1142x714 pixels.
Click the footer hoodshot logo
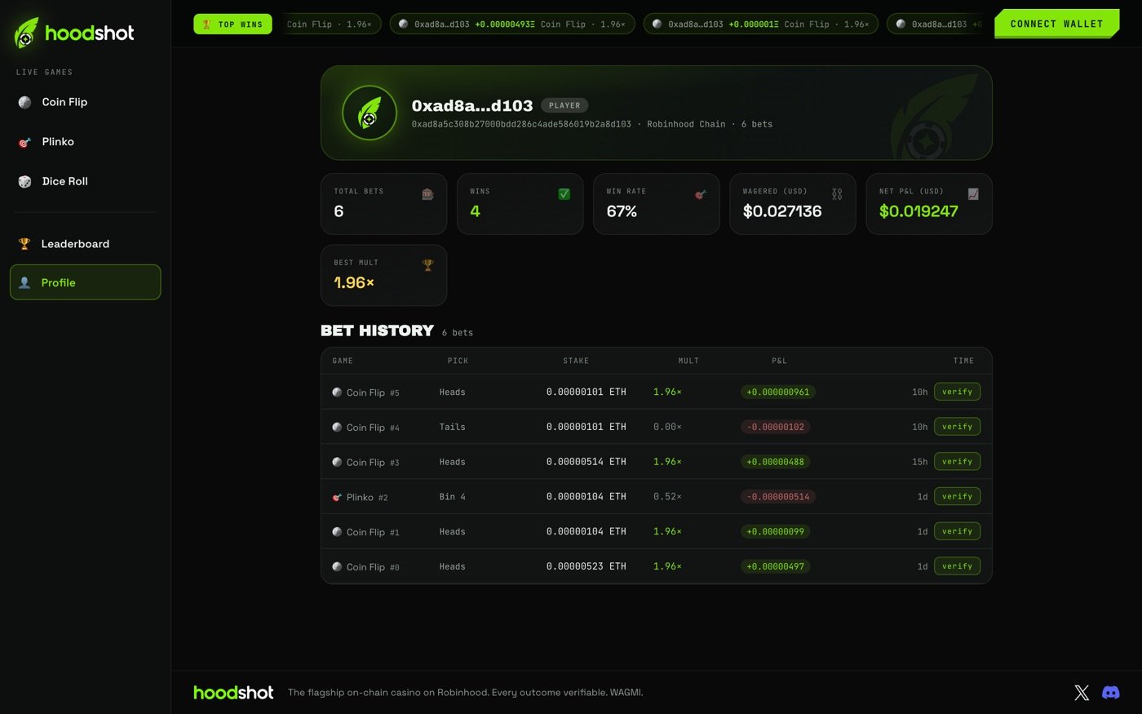click(233, 693)
